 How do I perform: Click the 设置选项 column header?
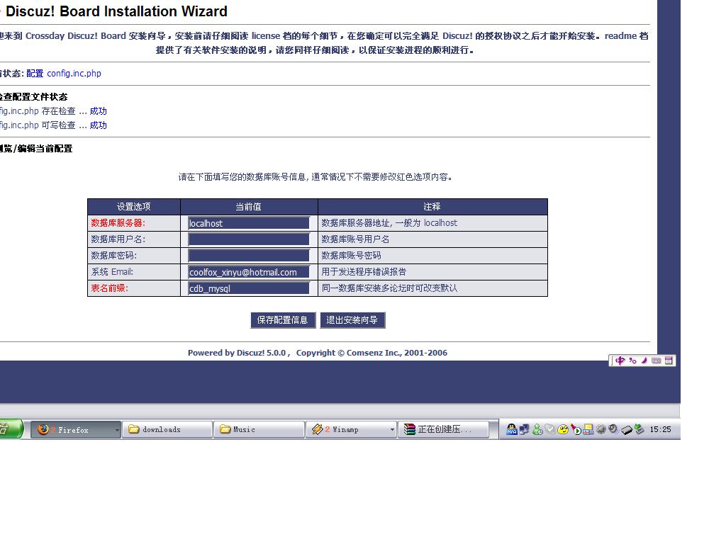pos(133,207)
